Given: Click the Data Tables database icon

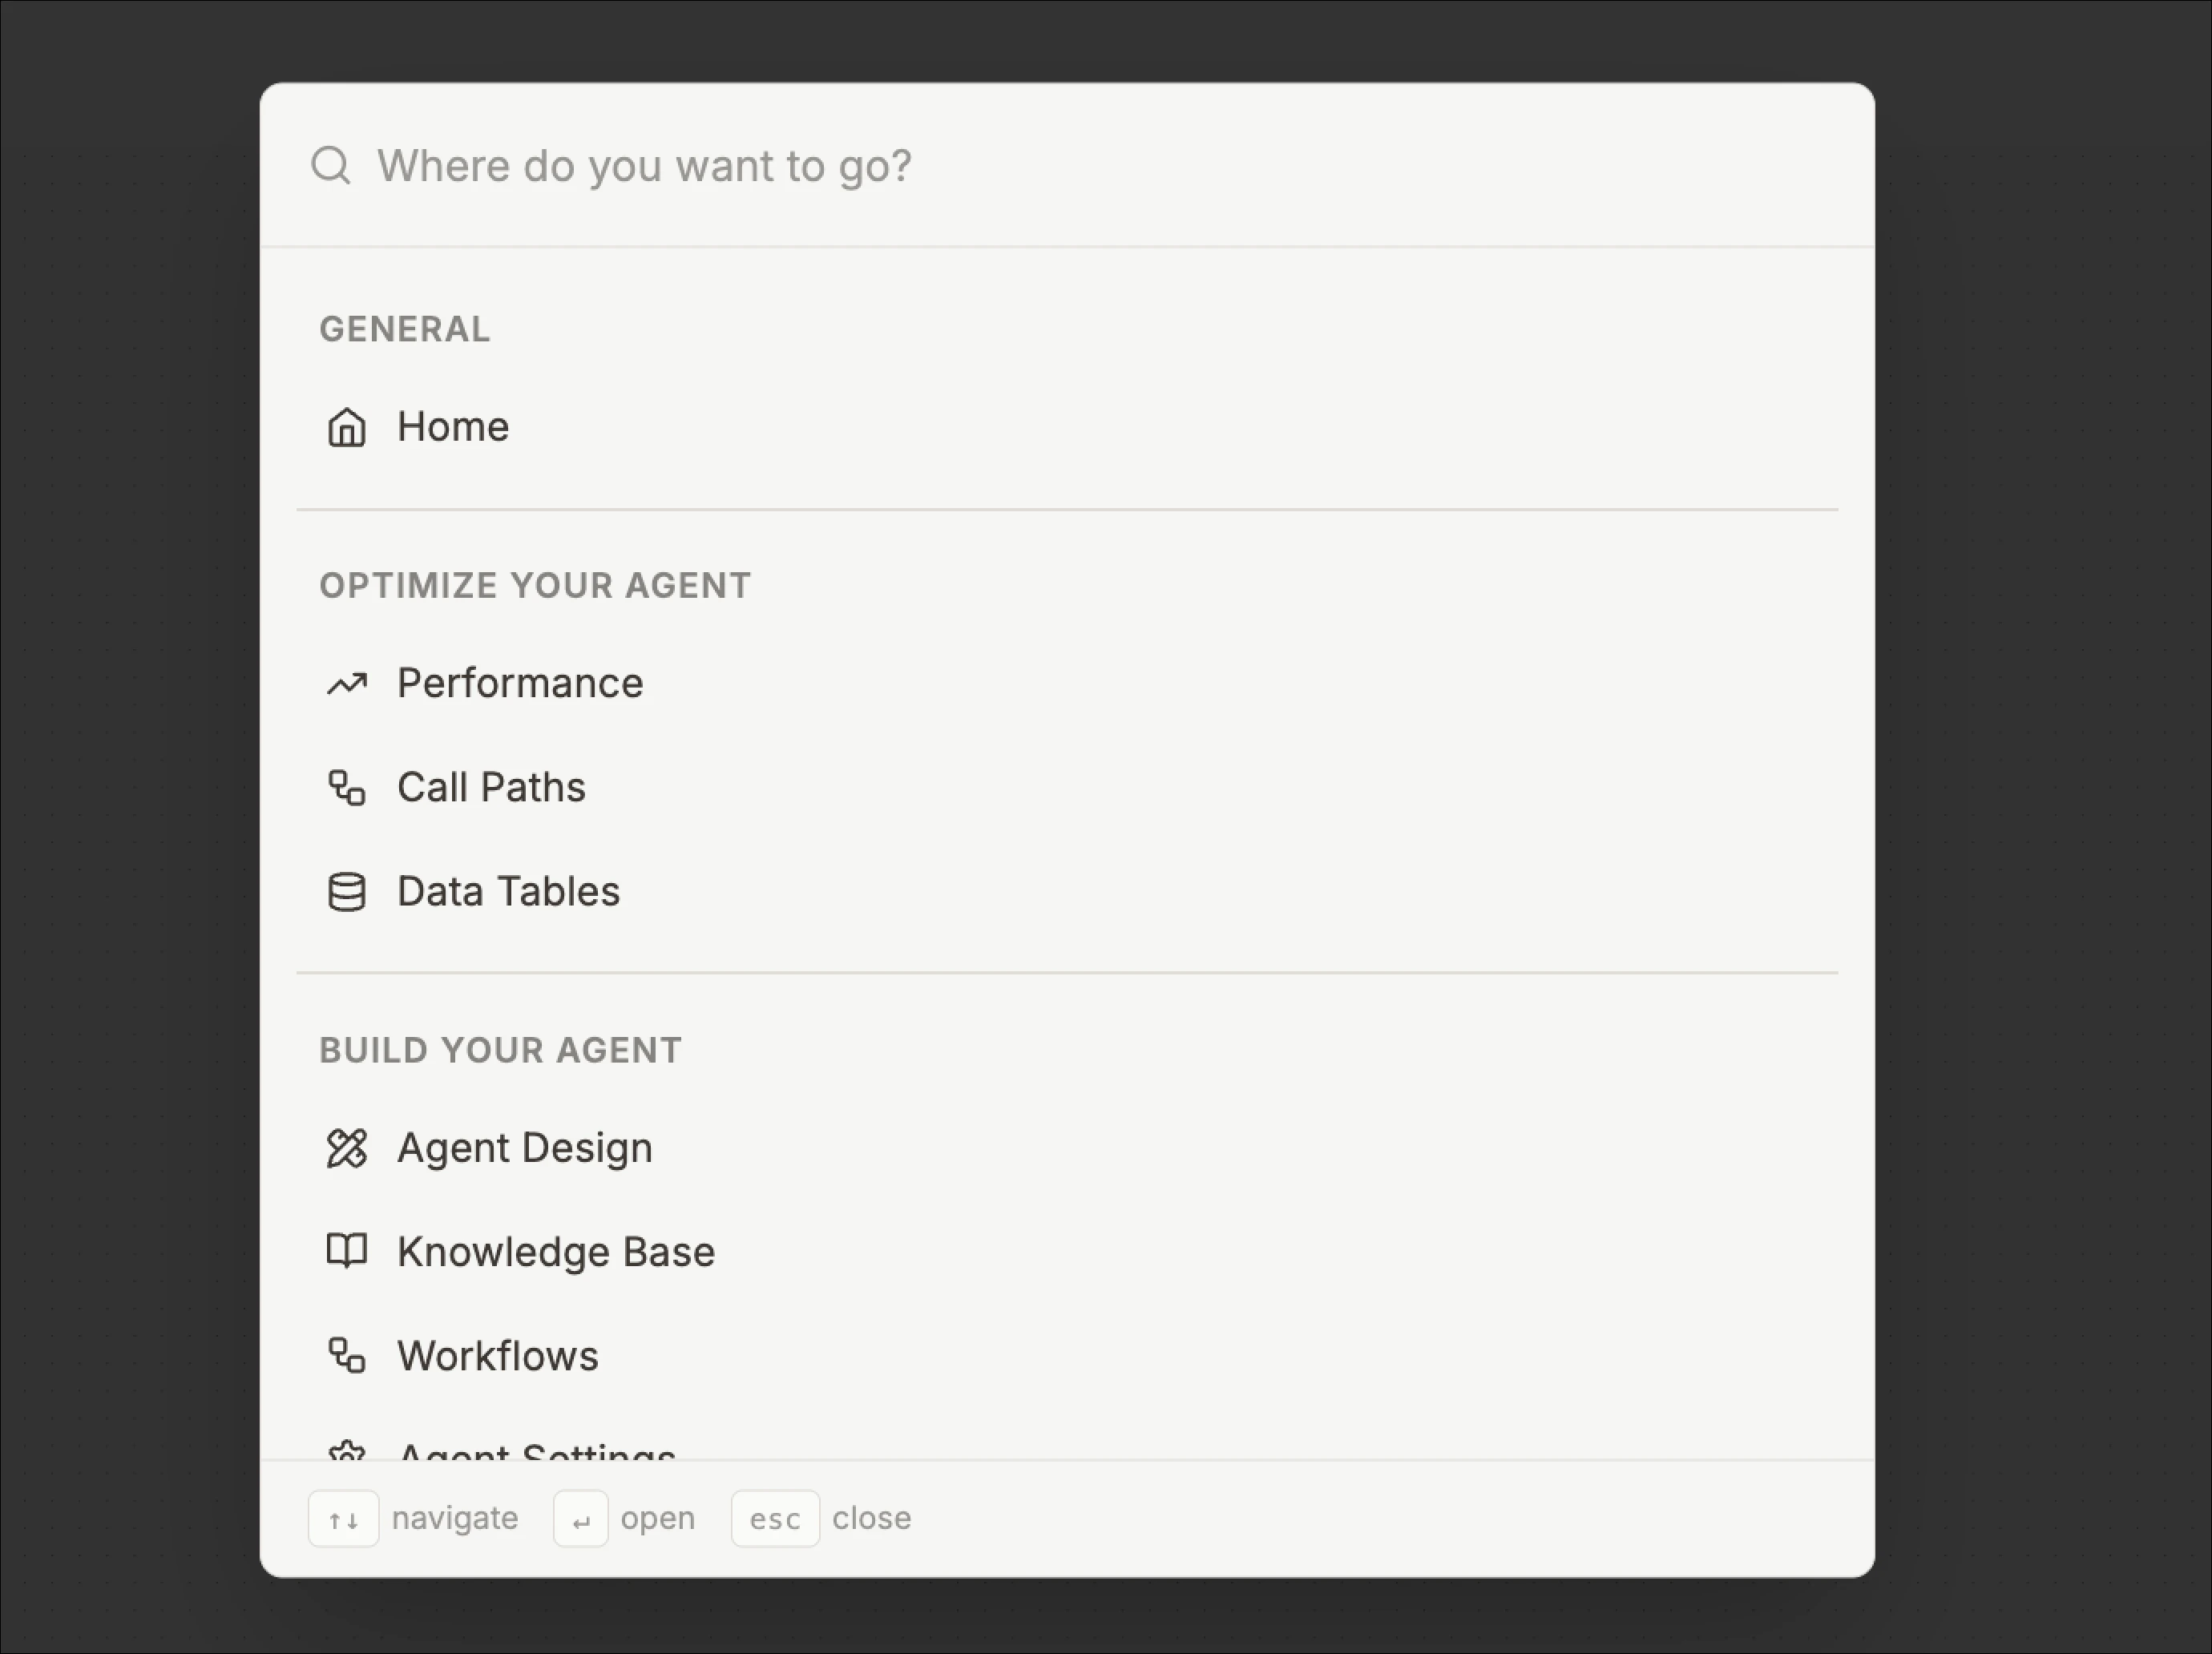Looking at the screenshot, I should coord(346,892).
